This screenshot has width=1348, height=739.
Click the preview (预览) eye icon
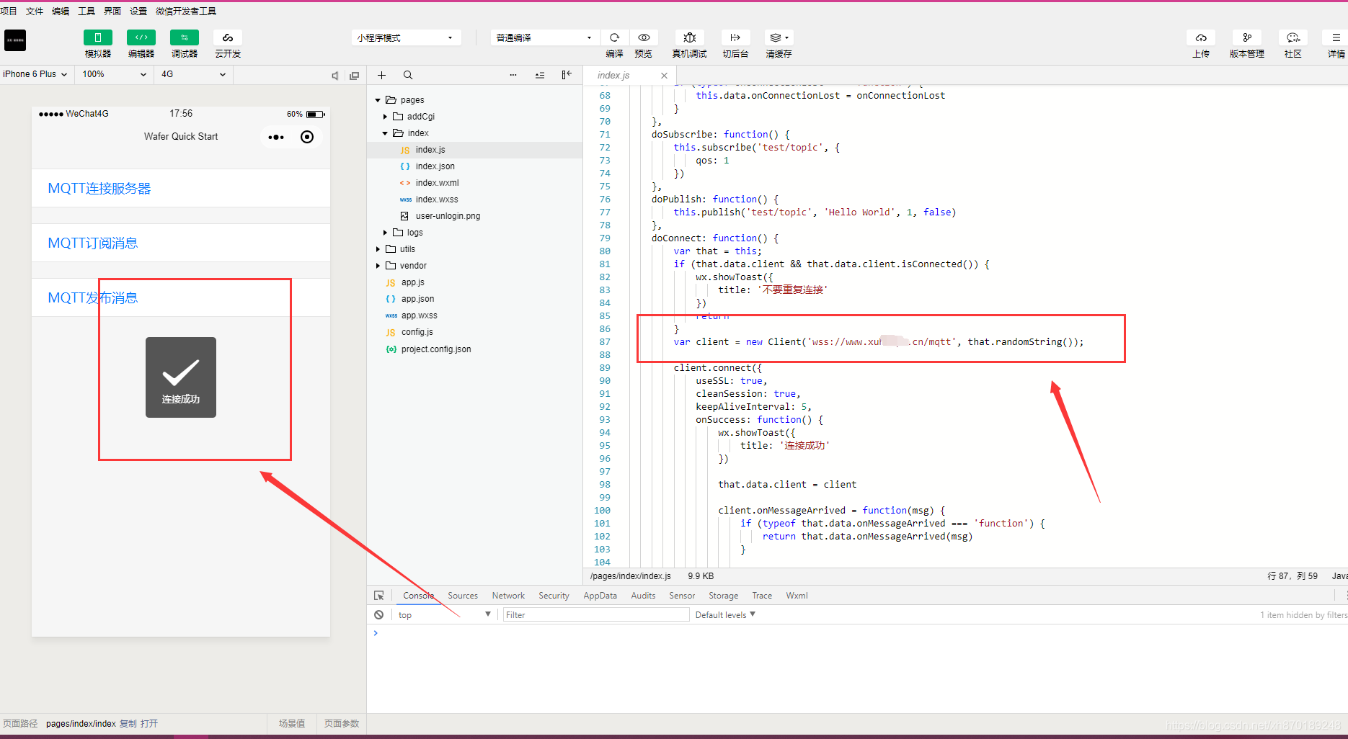click(644, 37)
